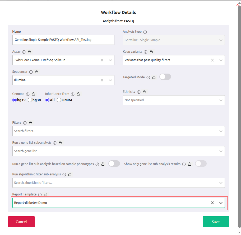The width and height of the screenshot is (241, 235).
Task: Click the workflow Name text field
Action: tap(63, 40)
